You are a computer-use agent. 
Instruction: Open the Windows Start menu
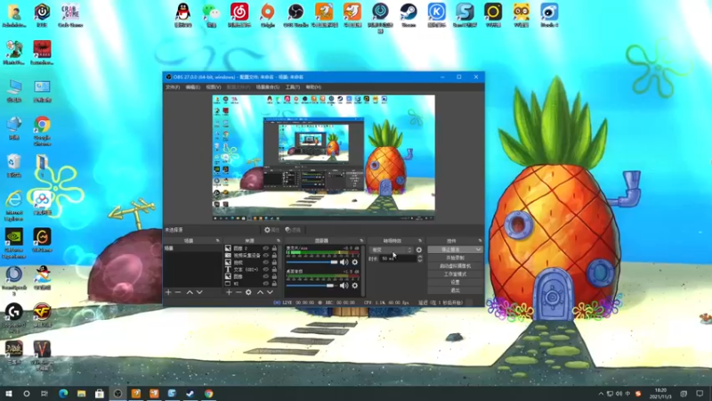point(9,393)
